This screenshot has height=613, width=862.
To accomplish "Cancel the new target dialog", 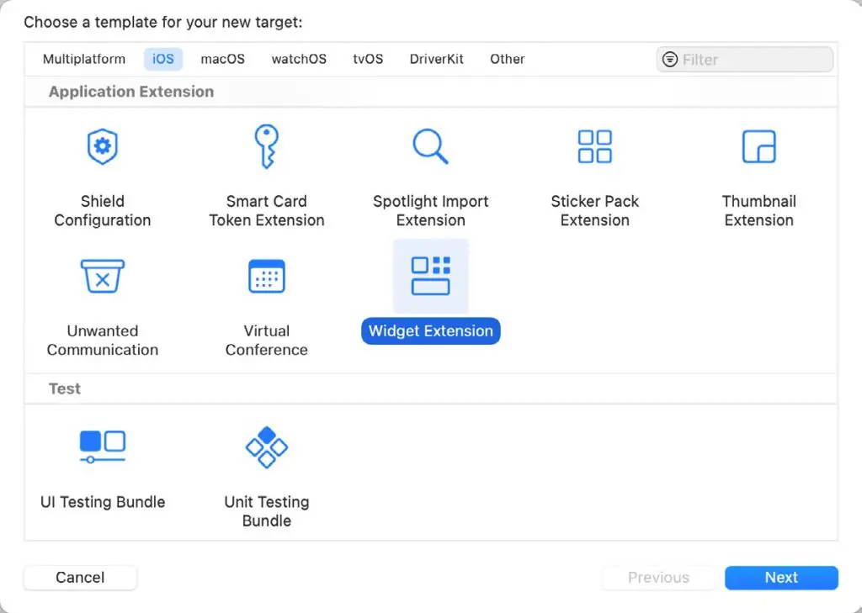I will [x=80, y=578].
